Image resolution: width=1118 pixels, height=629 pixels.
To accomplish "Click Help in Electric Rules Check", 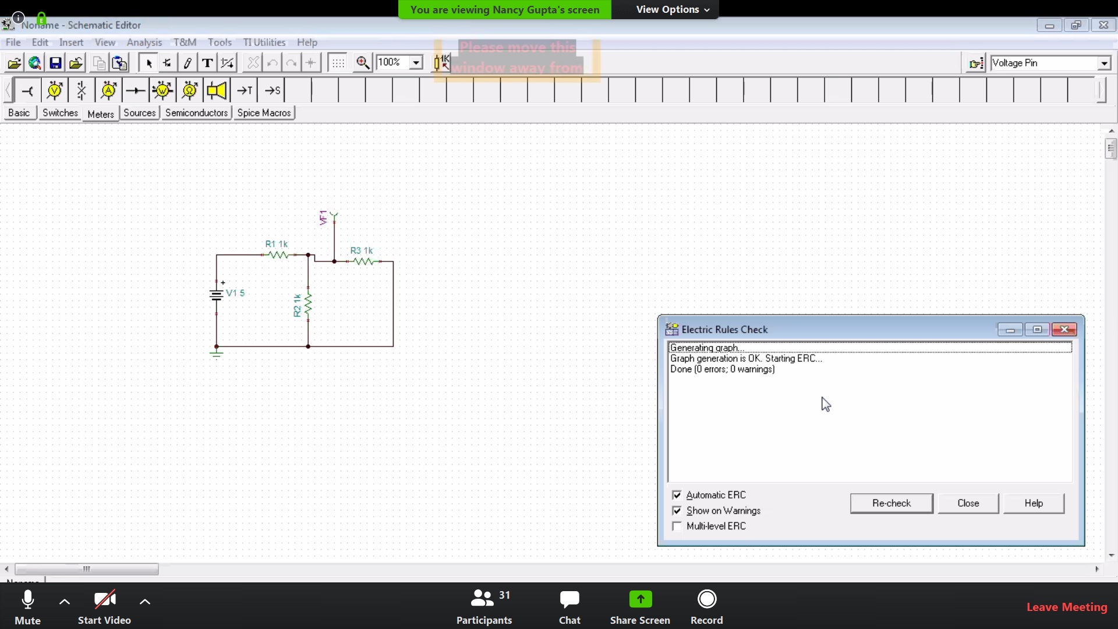I will tap(1034, 503).
